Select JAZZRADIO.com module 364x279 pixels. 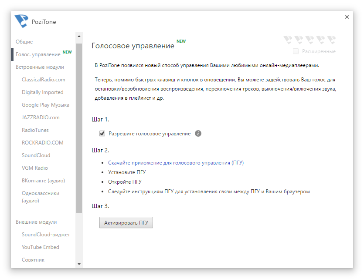coord(41,118)
